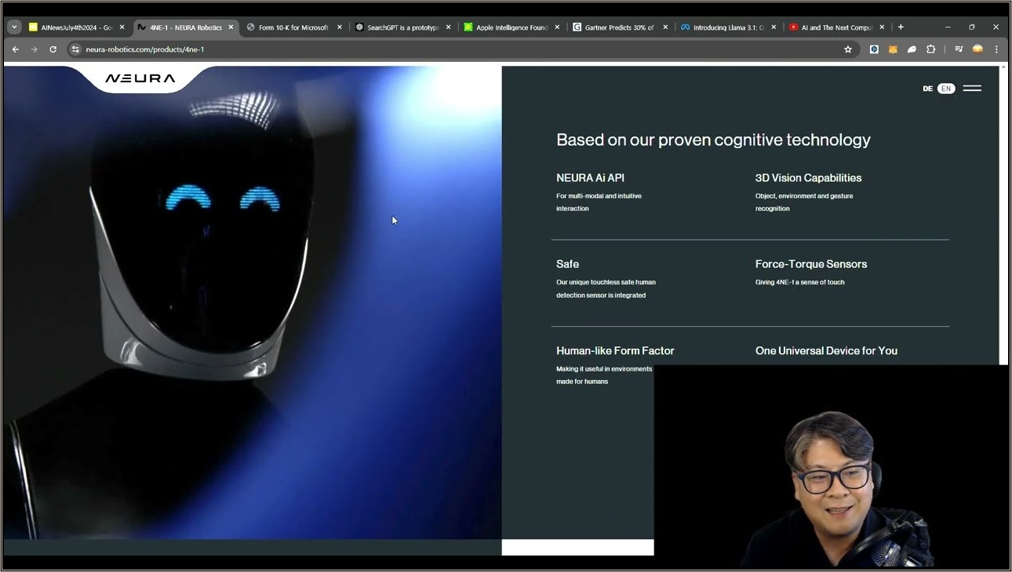Click the robot head image
Screen dimensions: 1012x572
point(253,302)
